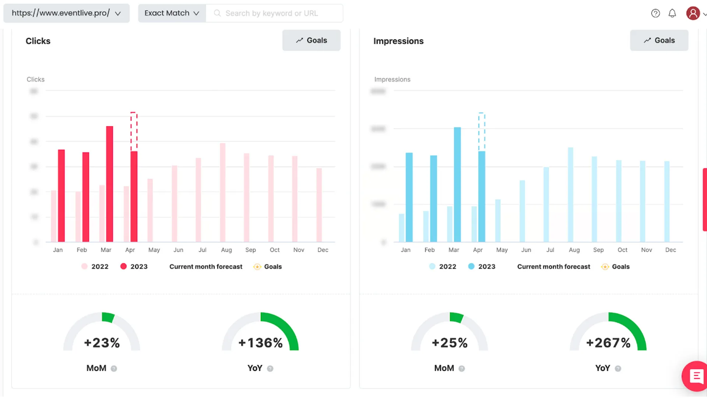Click the MoM help icon under Impressions gauges
This screenshot has height=398, width=707.
pos(462,368)
